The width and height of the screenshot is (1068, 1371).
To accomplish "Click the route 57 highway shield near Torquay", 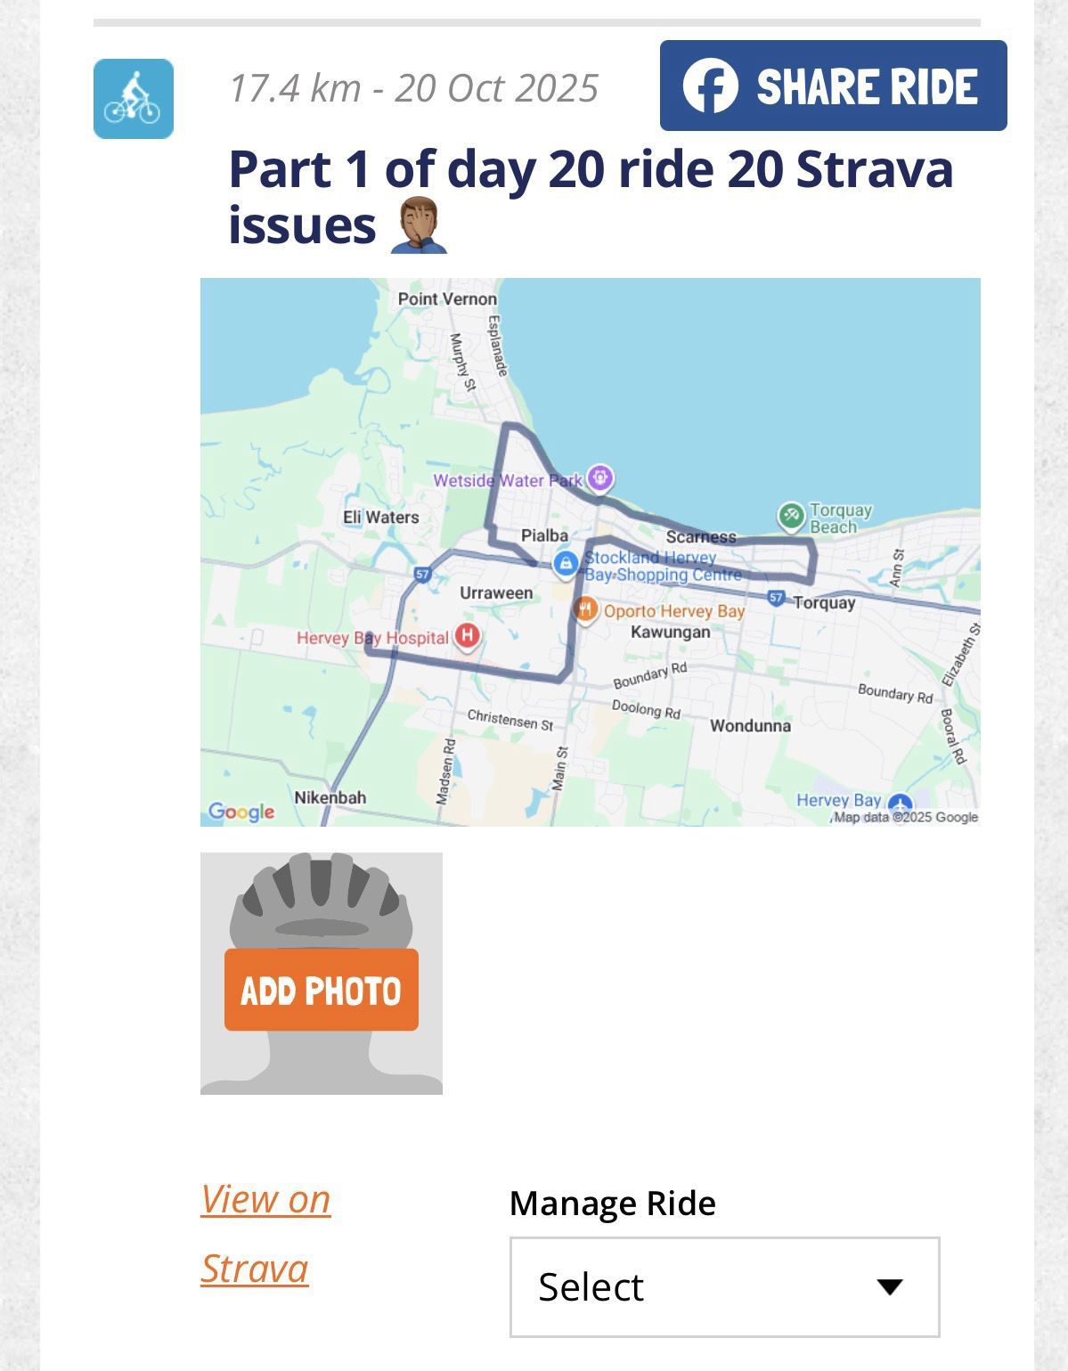I will [776, 598].
